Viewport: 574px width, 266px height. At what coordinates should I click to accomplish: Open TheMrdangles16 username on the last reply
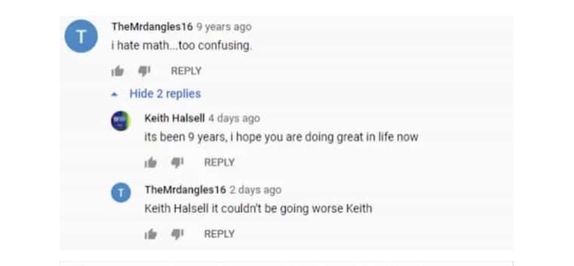pyautogui.click(x=185, y=190)
